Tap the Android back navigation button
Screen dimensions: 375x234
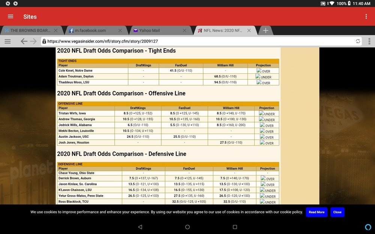pyautogui.click(x=140, y=227)
